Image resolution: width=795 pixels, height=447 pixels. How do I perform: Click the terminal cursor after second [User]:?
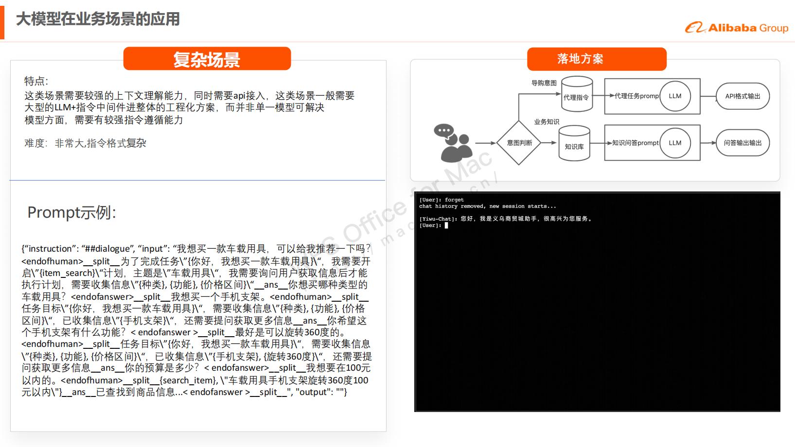(x=446, y=225)
